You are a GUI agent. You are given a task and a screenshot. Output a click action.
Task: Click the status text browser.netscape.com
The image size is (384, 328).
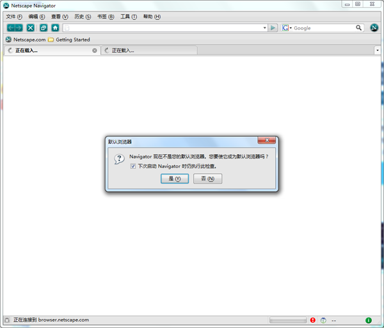63,320
